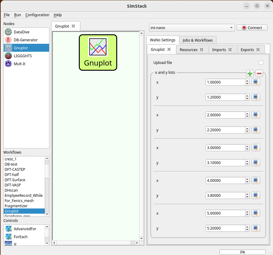The image size is (273, 255).
Task: Select the Gnuplot node icon in Nodes list
Action: (x=8, y=48)
